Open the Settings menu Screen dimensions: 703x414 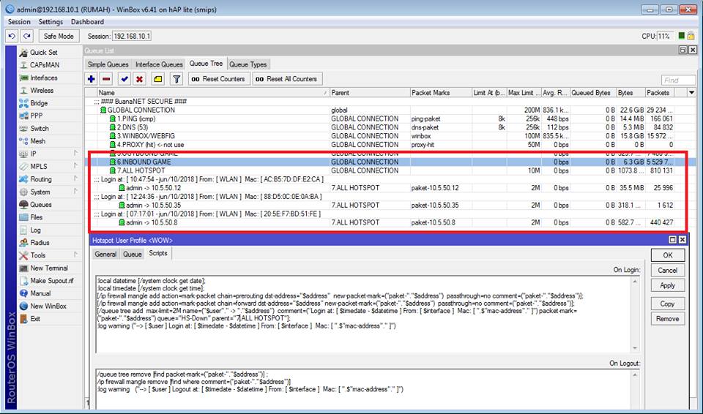[x=51, y=21]
